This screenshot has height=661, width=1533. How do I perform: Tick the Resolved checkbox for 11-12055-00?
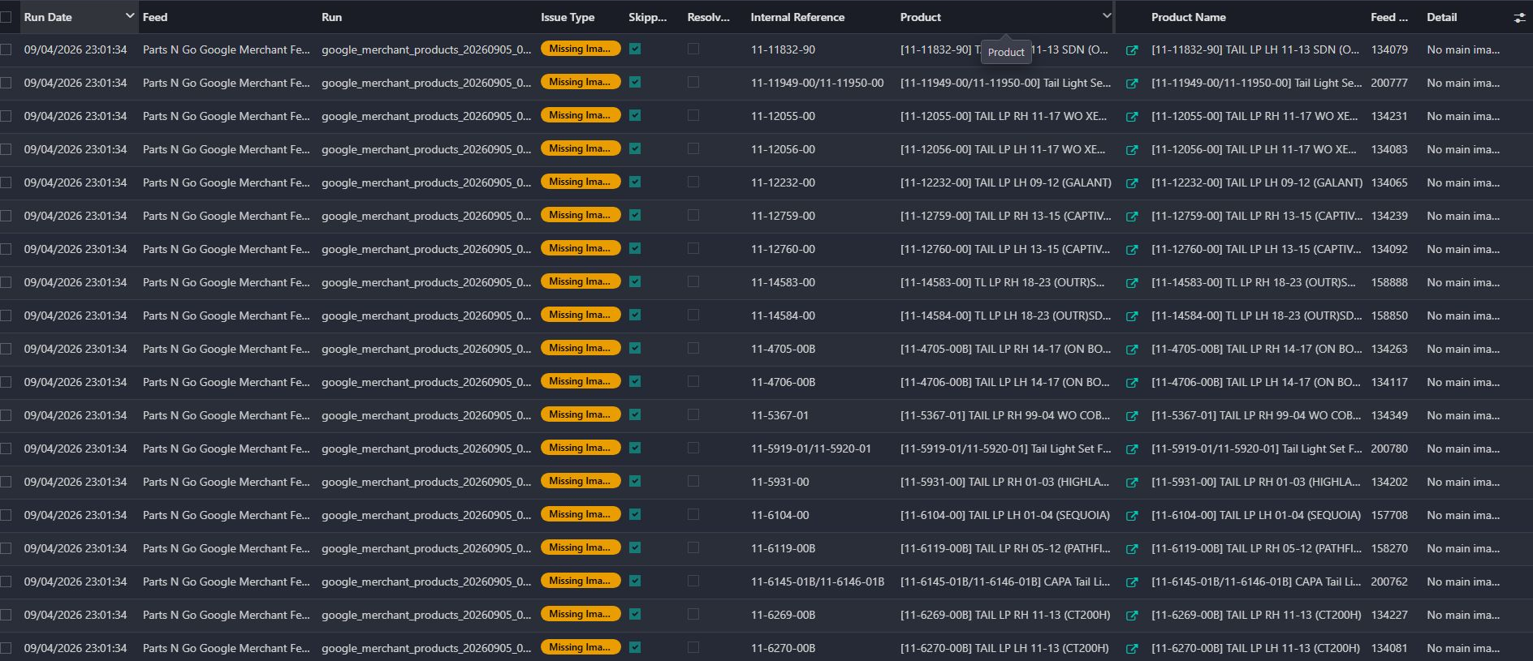[x=693, y=115]
